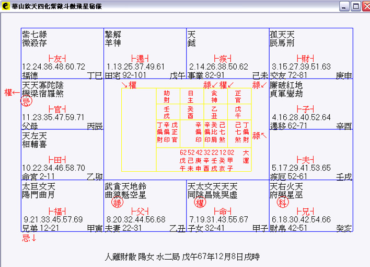Click 財帛 42-51 decade label

[288, 228]
